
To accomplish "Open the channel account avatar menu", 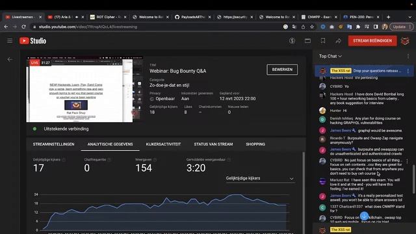I will coord(405,41).
